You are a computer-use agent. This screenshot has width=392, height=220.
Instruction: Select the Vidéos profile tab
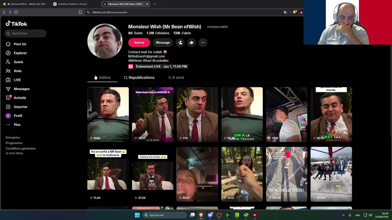tap(102, 78)
